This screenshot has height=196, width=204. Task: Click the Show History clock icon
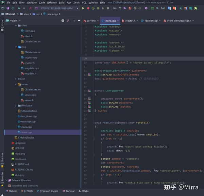pyautogui.click(x=135, y=8)
